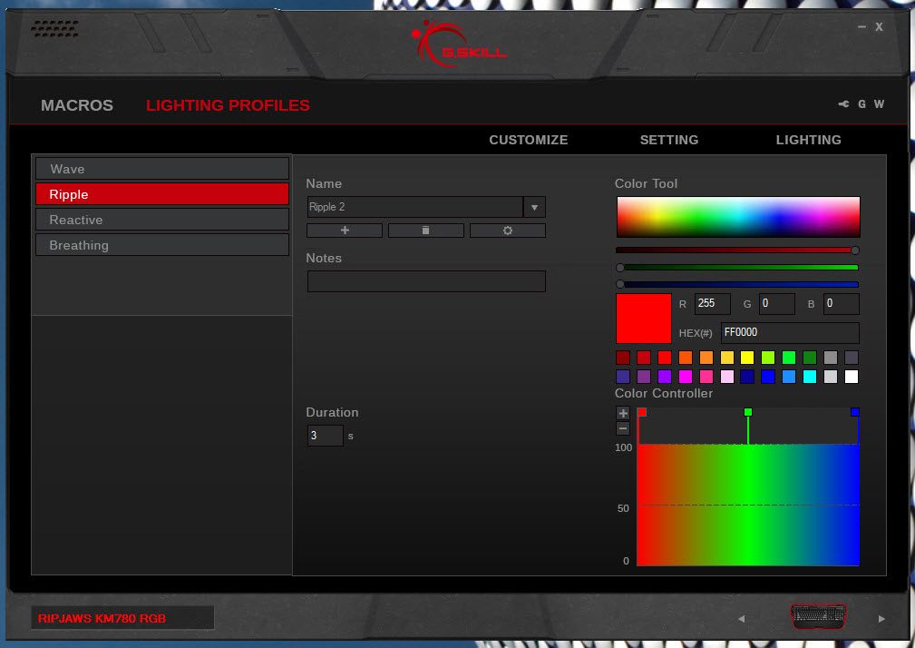Select the dark red swatch

(623, 358)
